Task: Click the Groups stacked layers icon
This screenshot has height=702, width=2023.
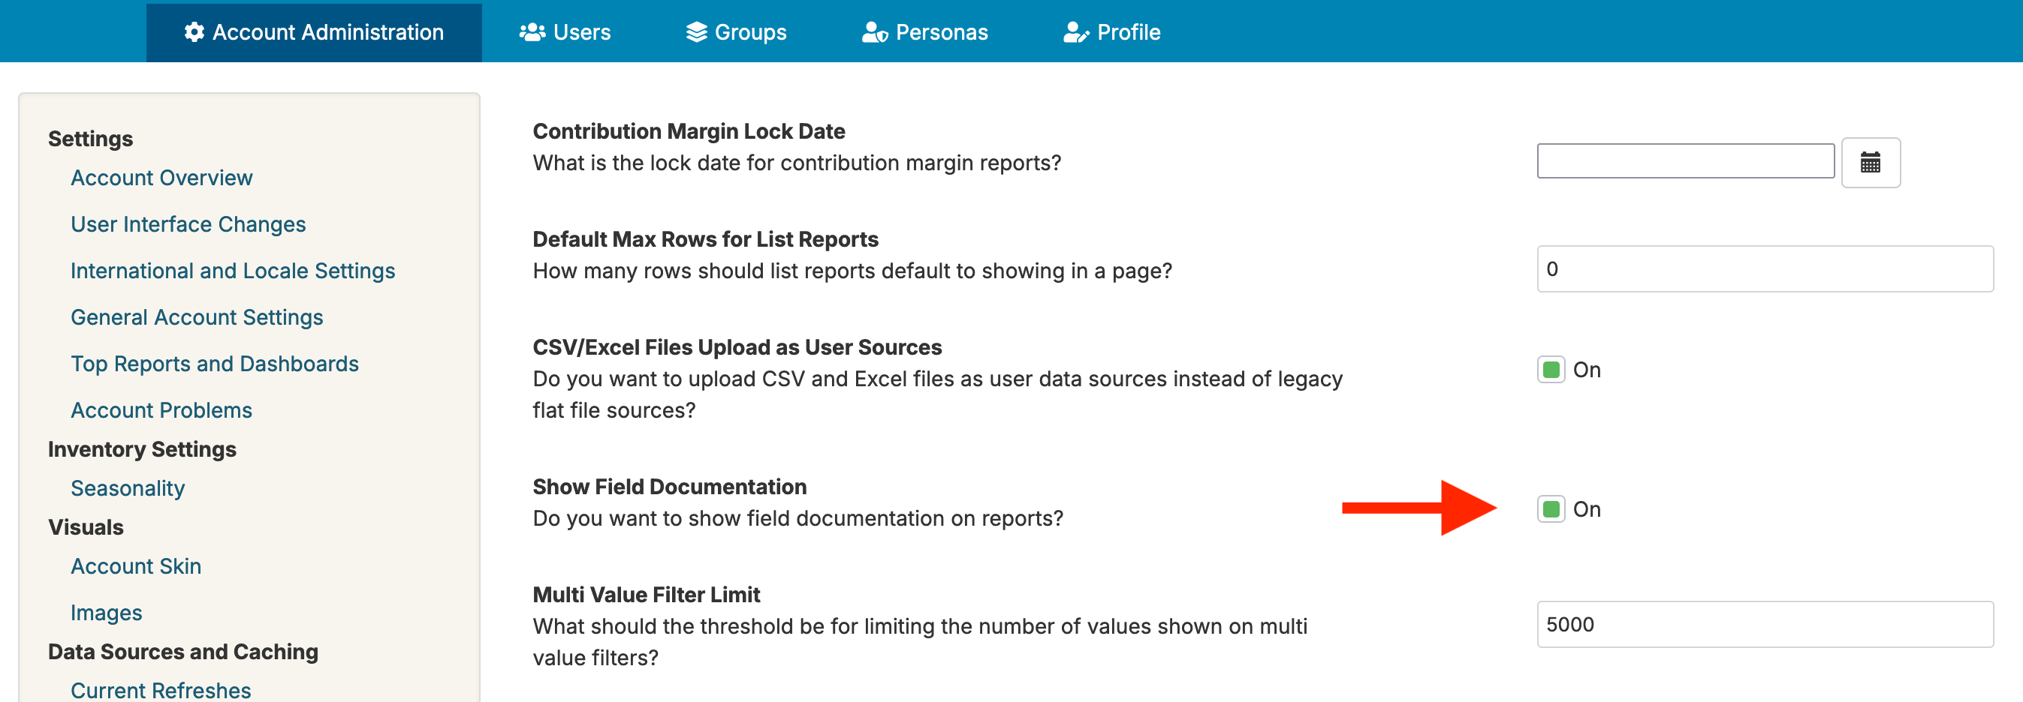Action: click(x=696, y=32)
